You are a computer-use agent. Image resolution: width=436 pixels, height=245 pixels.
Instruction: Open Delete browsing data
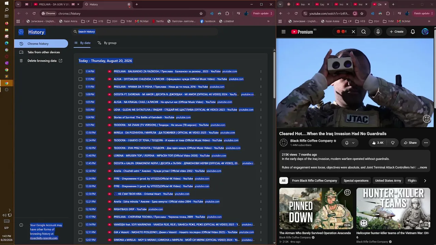41,61
